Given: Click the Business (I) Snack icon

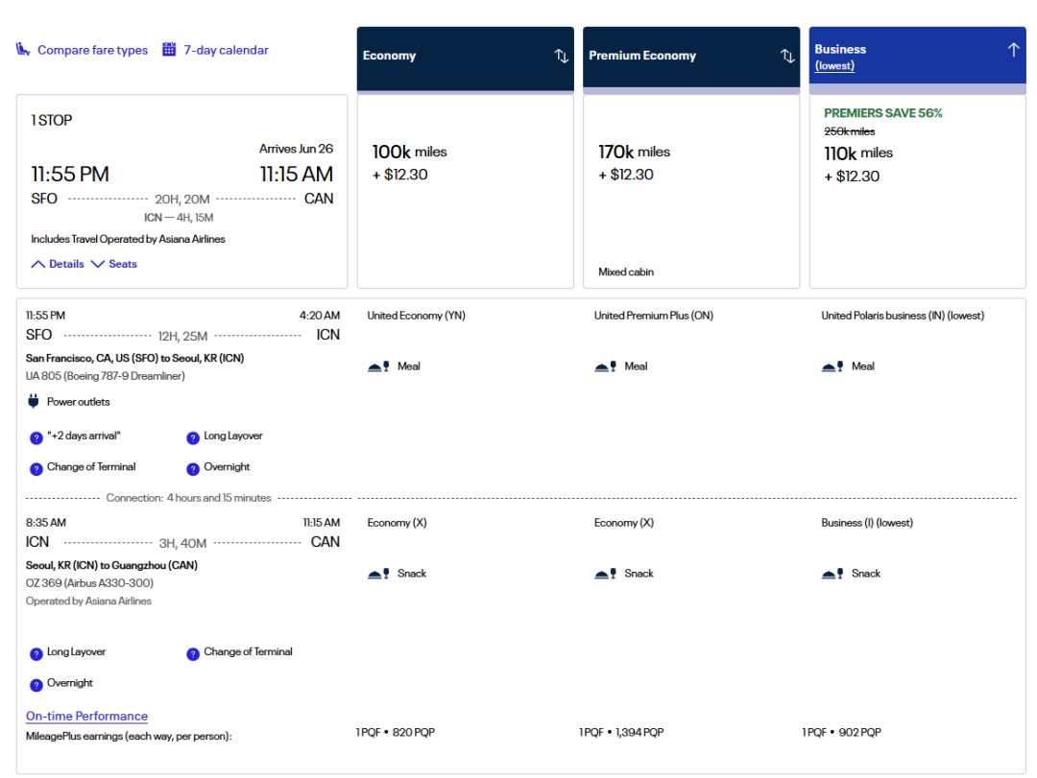Looking at the screenshot, I should tap(832, 574).
